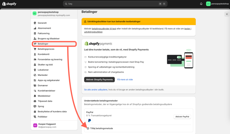Click the Brugere og tilladelser person icon

pyautogui.click(x=35, y=38)
